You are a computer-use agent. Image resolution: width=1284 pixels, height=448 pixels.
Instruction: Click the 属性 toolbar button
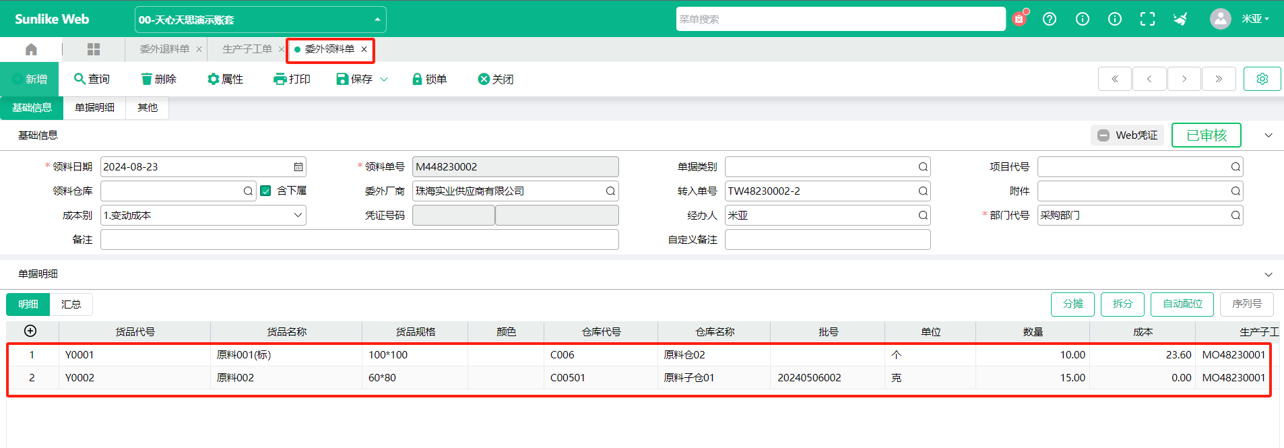tap(225, 79)
